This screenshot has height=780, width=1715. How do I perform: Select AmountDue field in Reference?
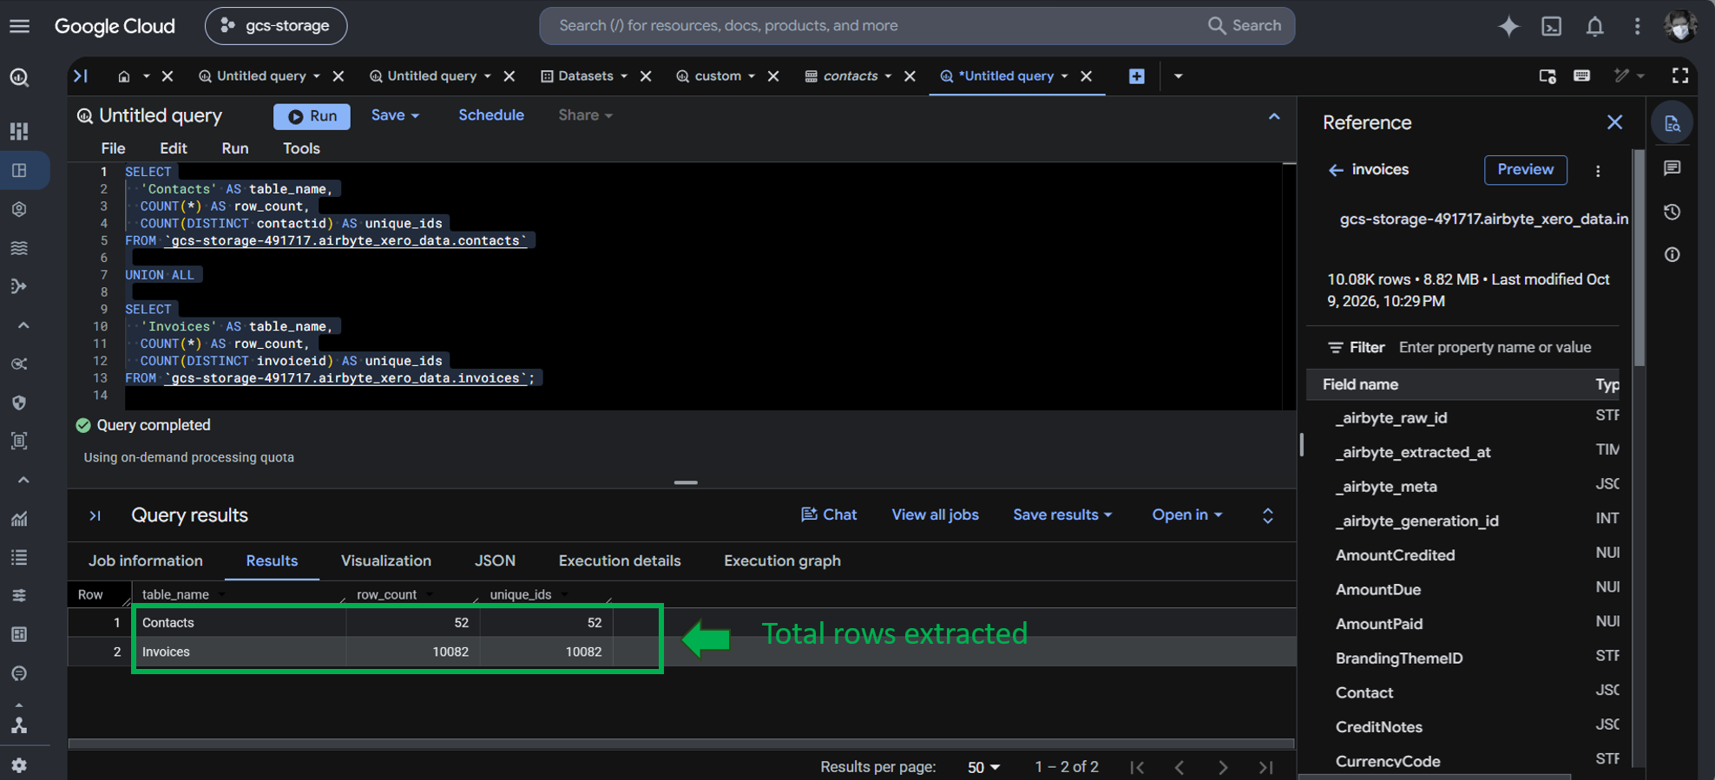pos(1378,590)
